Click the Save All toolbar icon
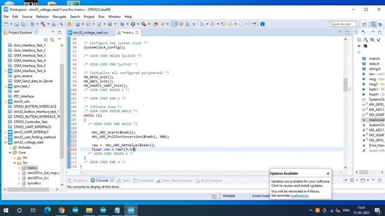The image size is (385, 216). (x=23, y=24)
